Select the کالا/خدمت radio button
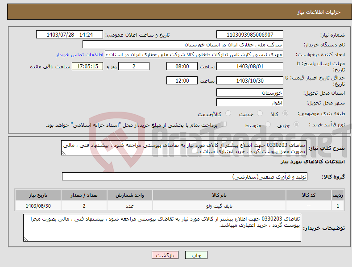Screen dimensions: 352x267 pos(228,113)
